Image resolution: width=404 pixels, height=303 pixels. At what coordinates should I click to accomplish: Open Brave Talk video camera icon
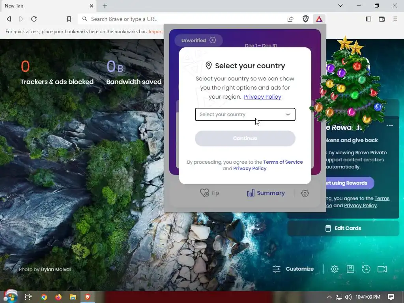pos(382,269)
